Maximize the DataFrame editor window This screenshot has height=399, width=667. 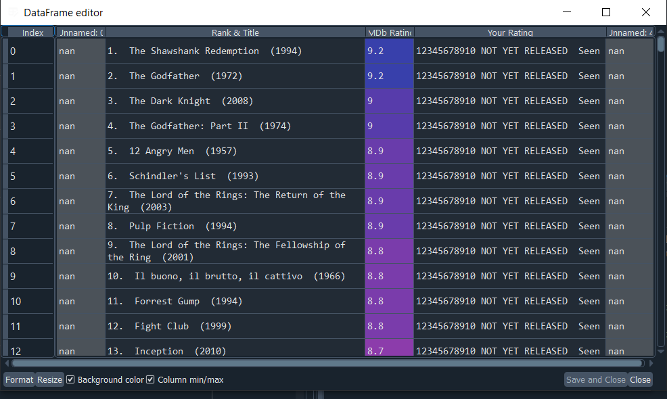(x=606, y=12)
